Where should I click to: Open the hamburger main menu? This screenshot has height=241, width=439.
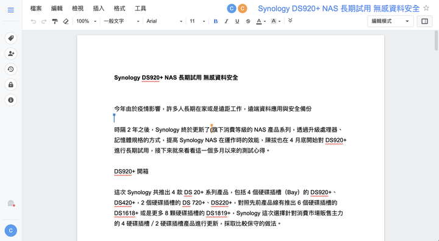tap(10, 10)
